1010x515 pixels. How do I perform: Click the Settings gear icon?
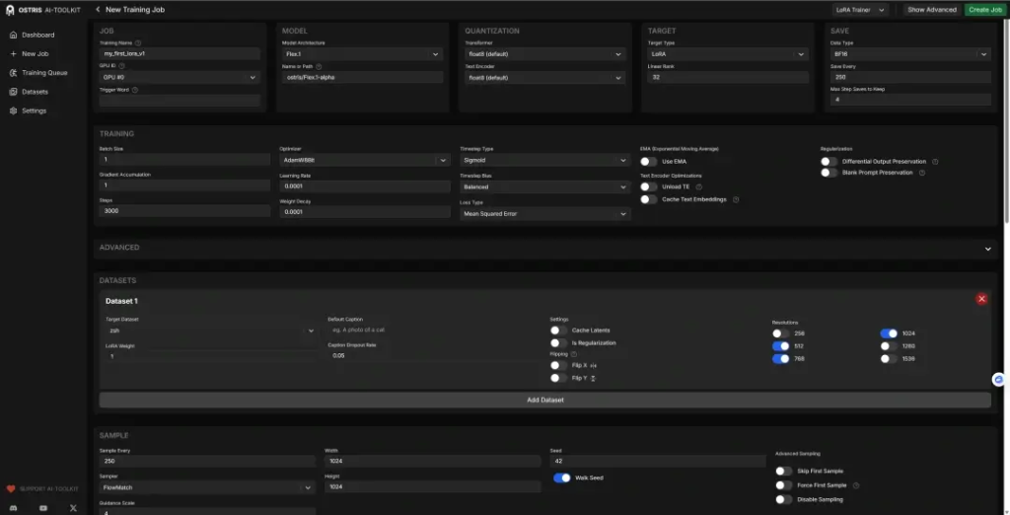point(13,110)
